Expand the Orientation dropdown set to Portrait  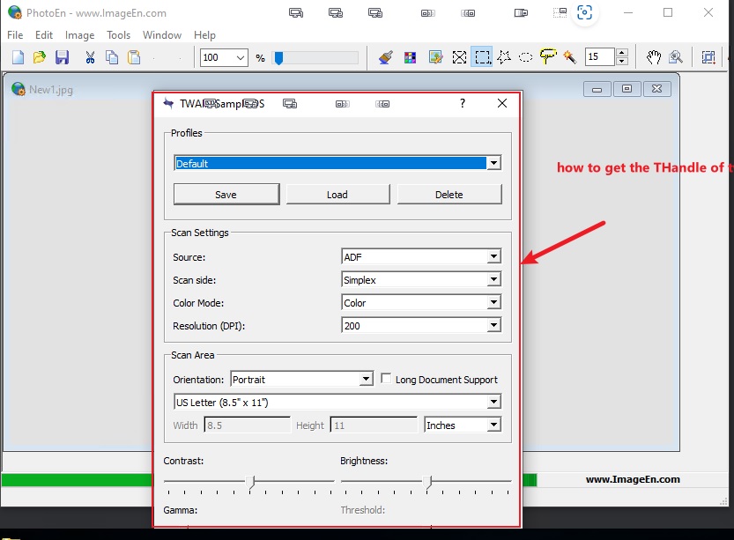click(x=366, y=379)
